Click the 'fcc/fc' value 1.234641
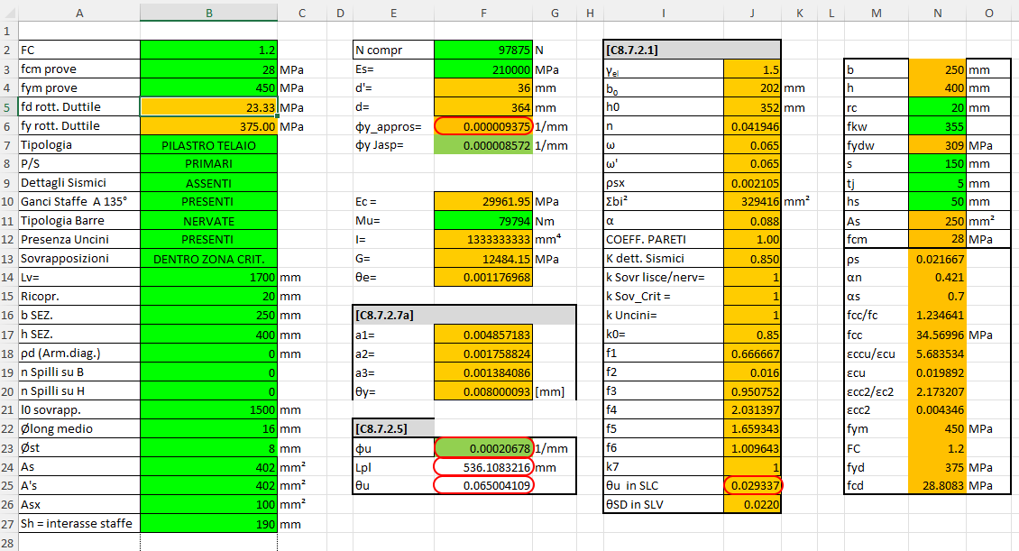The image size is (1019, 551). click(937, 315)
